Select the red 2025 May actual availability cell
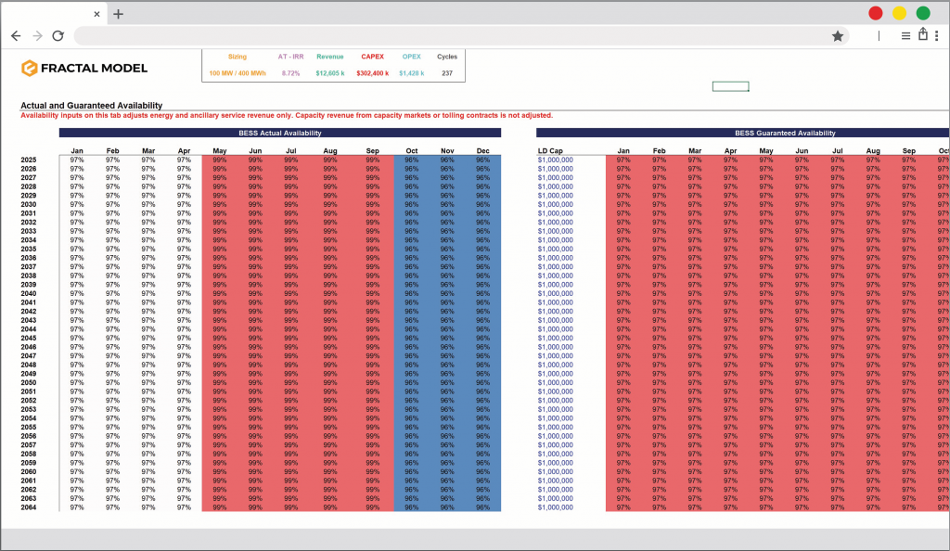Viewport: 950px width, 551px height. point(220,160)
